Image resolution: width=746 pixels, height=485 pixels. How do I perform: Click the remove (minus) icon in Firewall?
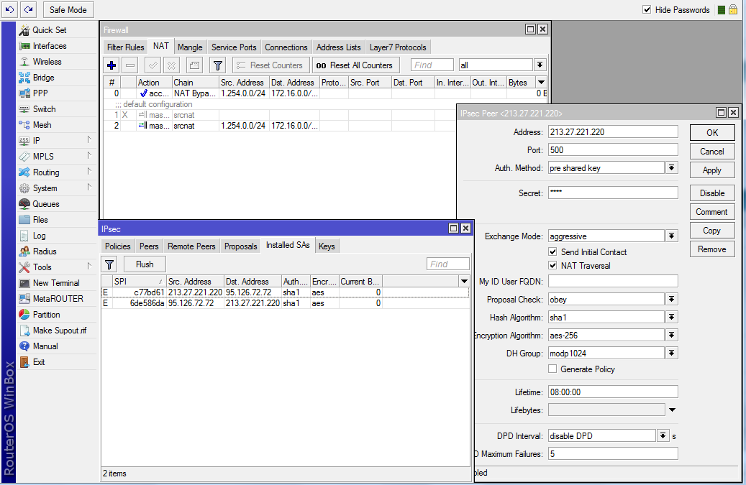[130, 65]
